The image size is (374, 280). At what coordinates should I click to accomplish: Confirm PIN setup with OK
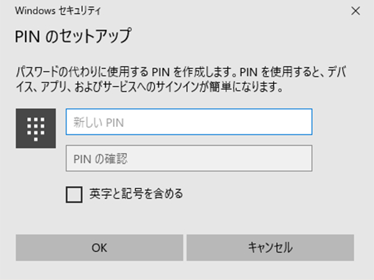tap(99, 247)
